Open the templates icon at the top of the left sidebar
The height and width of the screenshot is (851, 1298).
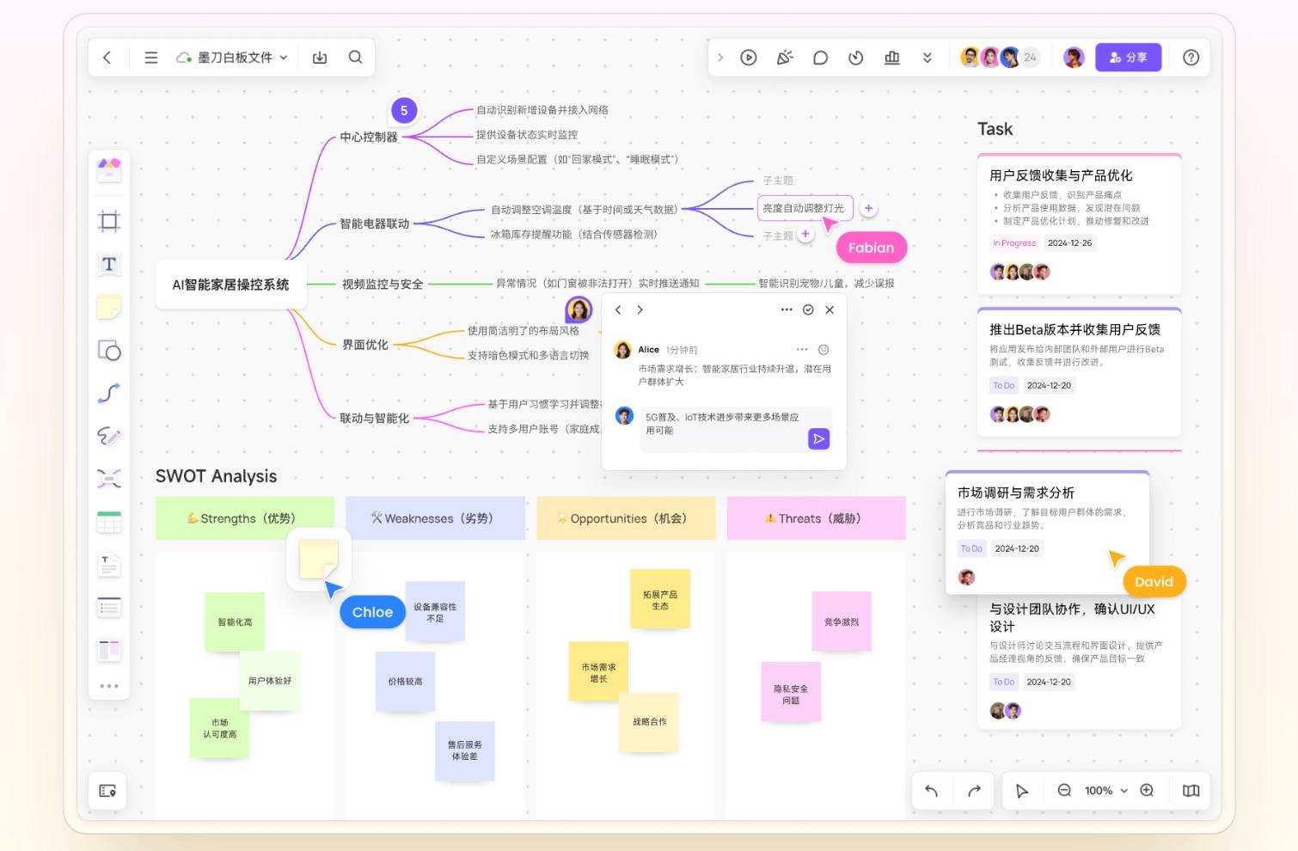(x=109, y=169)
